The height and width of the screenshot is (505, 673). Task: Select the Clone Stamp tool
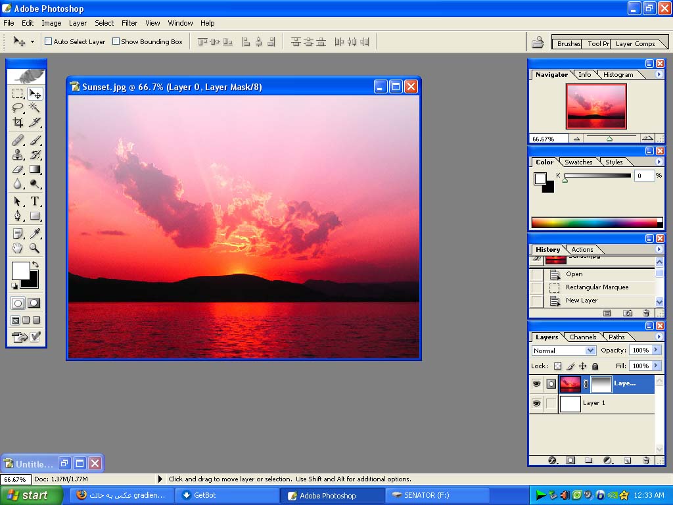18,155
